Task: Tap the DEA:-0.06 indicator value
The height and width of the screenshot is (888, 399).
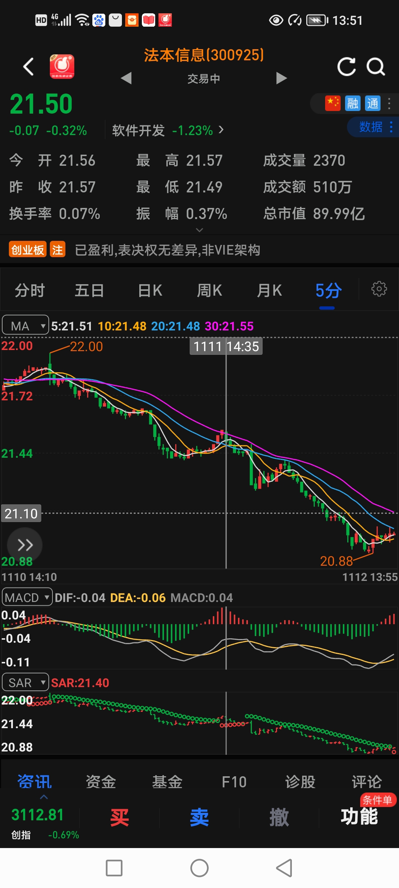Action: tap(138, 598)
